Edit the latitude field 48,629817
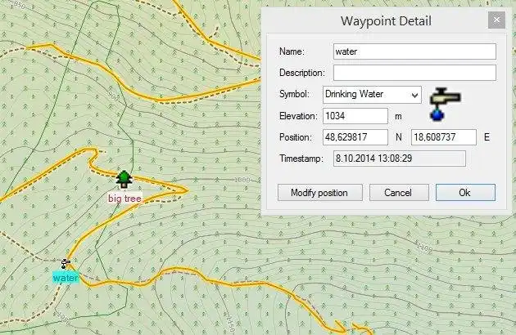 355,137
